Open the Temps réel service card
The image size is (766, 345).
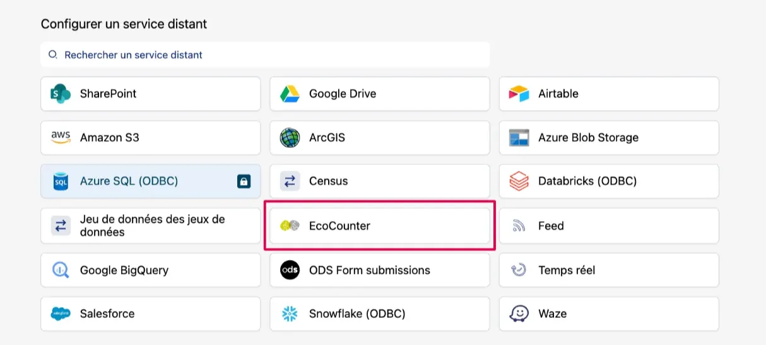[x=609, y=270]
